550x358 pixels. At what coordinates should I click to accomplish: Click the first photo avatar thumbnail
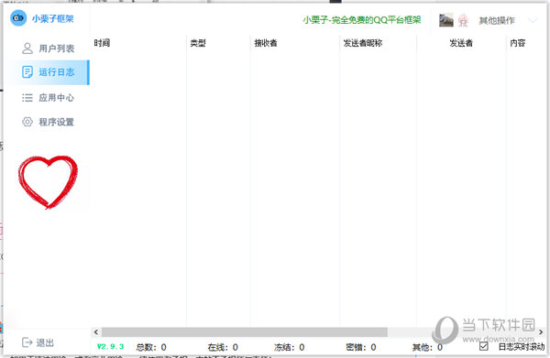[446, 20]
